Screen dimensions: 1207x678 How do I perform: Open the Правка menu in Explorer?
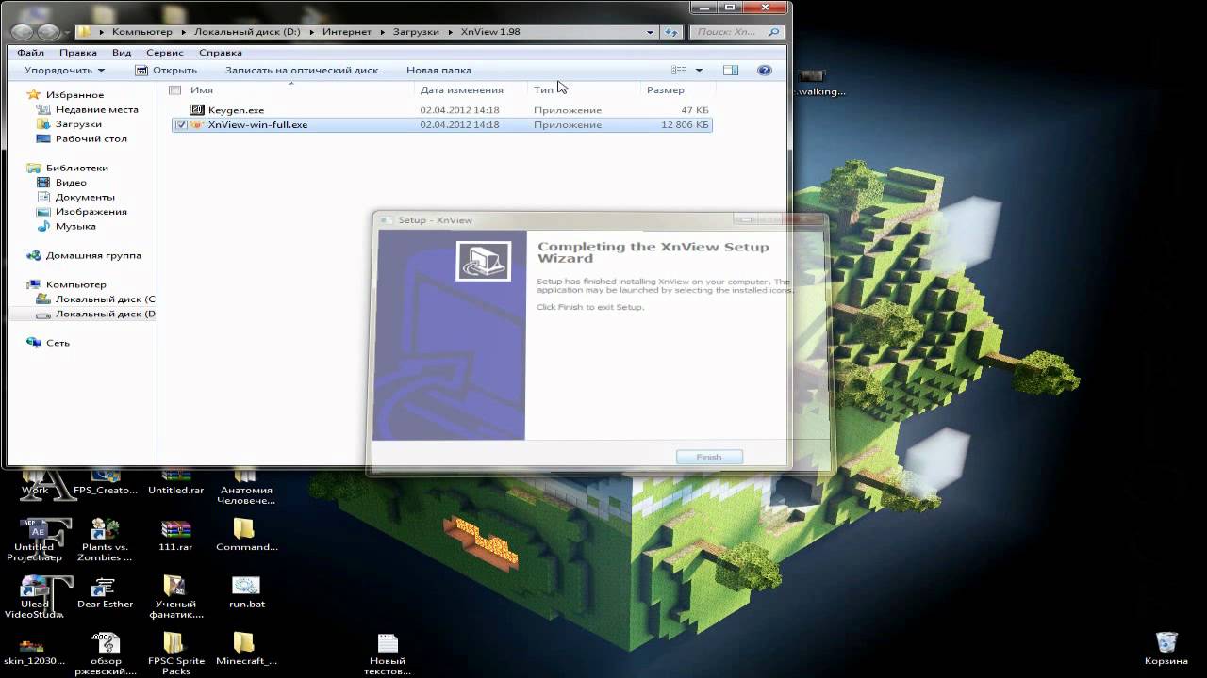tap(78, 53)
